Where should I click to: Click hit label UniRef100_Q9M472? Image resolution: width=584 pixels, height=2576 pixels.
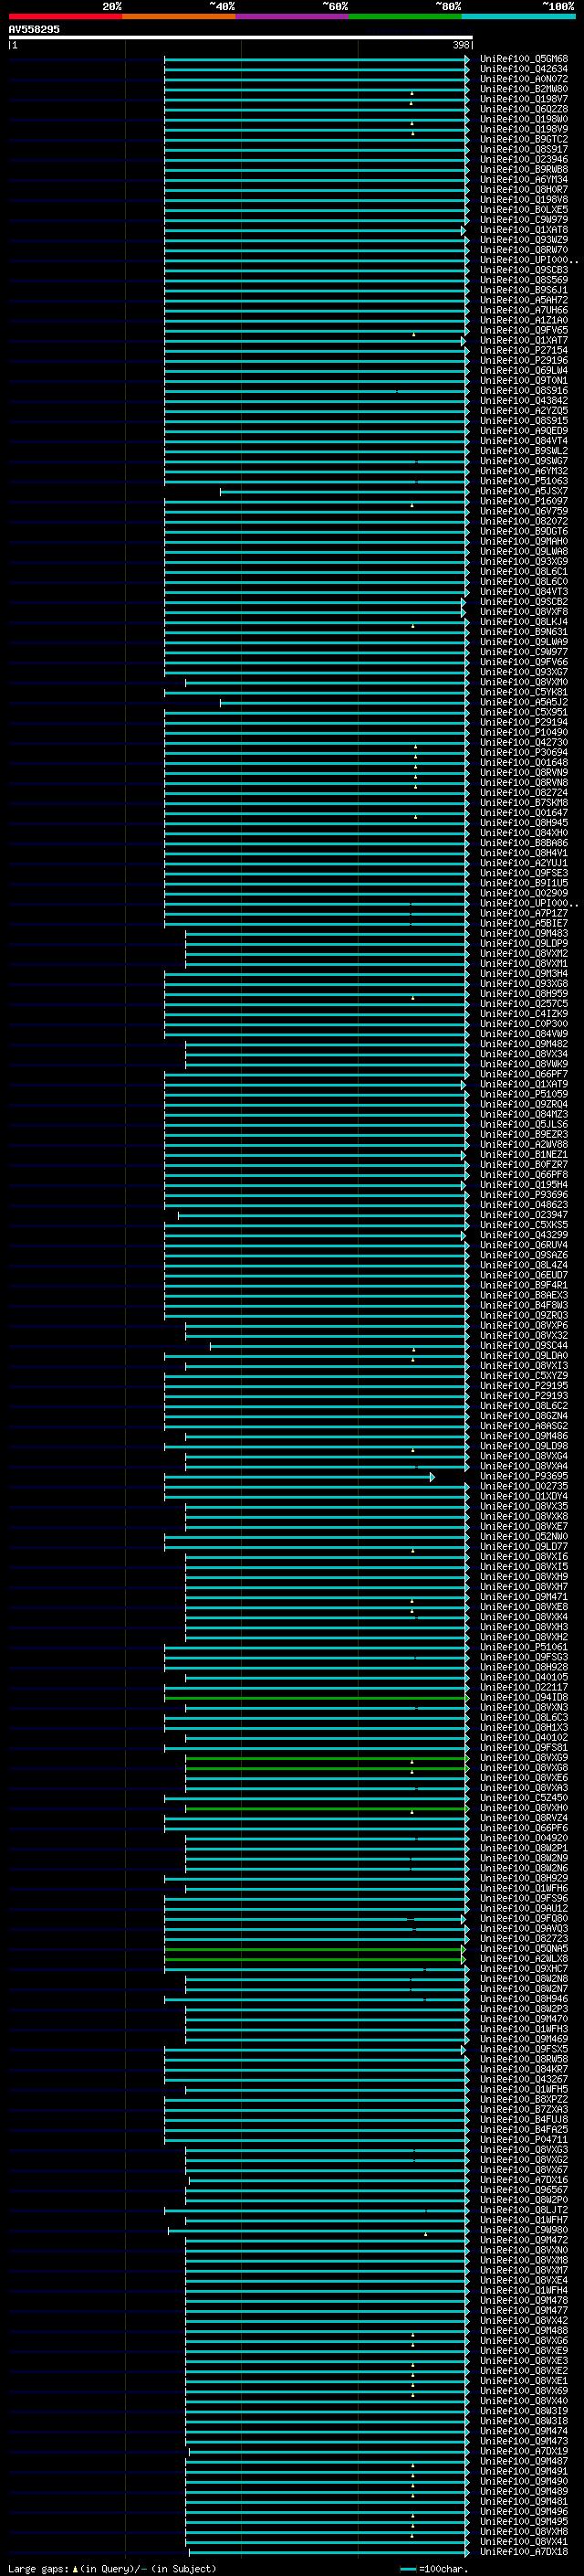(524, 2240)
